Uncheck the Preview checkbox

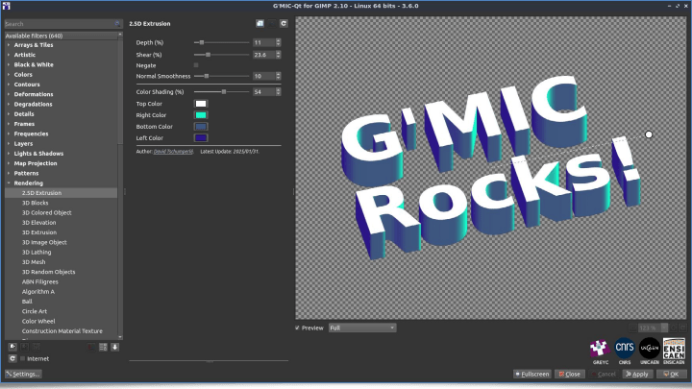(297, 328)
